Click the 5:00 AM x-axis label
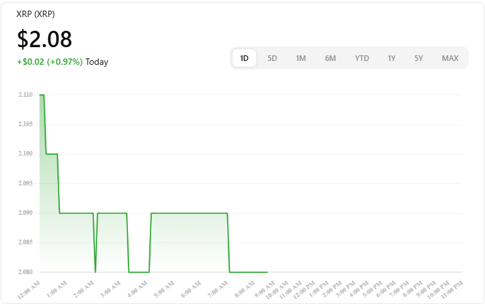485x305 pixels. pyautogui.click(x=164, y=289)
